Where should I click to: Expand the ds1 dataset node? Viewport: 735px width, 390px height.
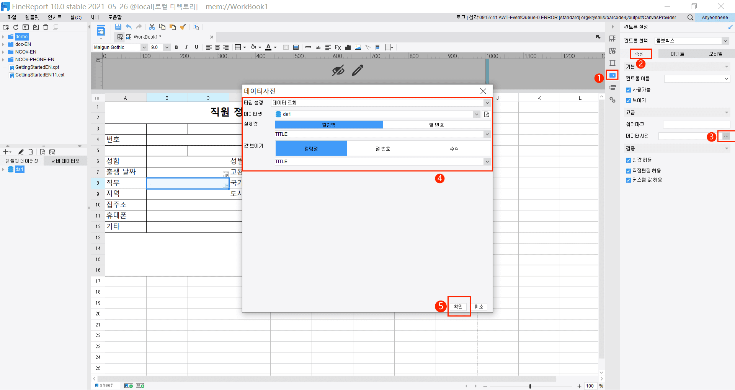tap(3, 169)
